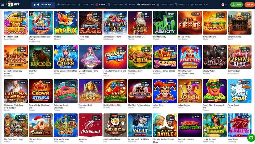The width and height of the screenshot is (255, 144).
Task: Open the Wild Fox game thumbnail
Action: click(65, 23)
